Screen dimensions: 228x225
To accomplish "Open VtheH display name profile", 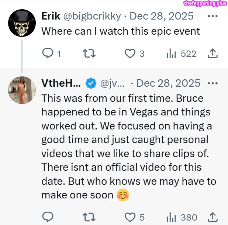I will [61, 83].
